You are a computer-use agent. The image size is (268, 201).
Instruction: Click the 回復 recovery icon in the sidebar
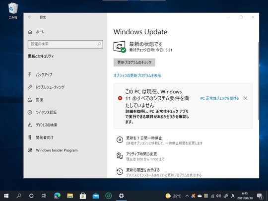point(30,100)
